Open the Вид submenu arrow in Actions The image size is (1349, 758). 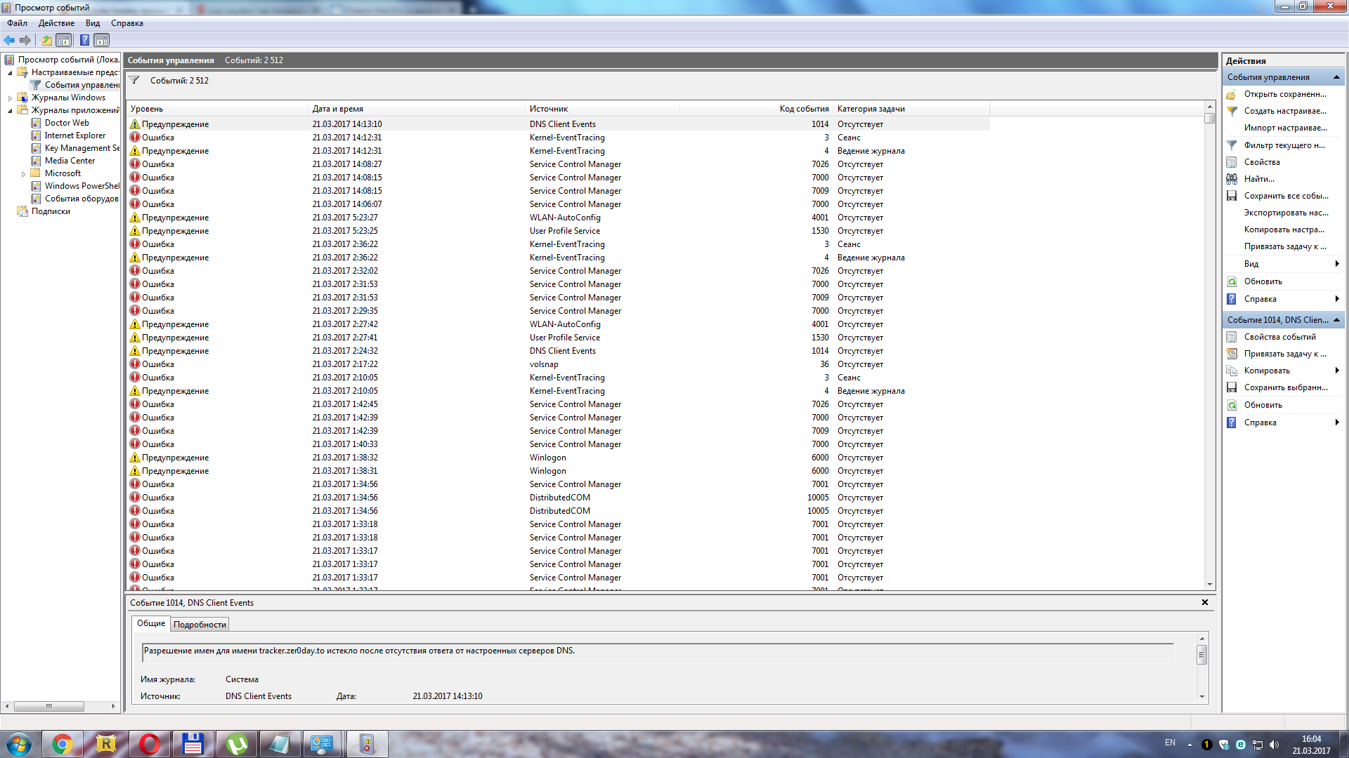point(1336,264)
